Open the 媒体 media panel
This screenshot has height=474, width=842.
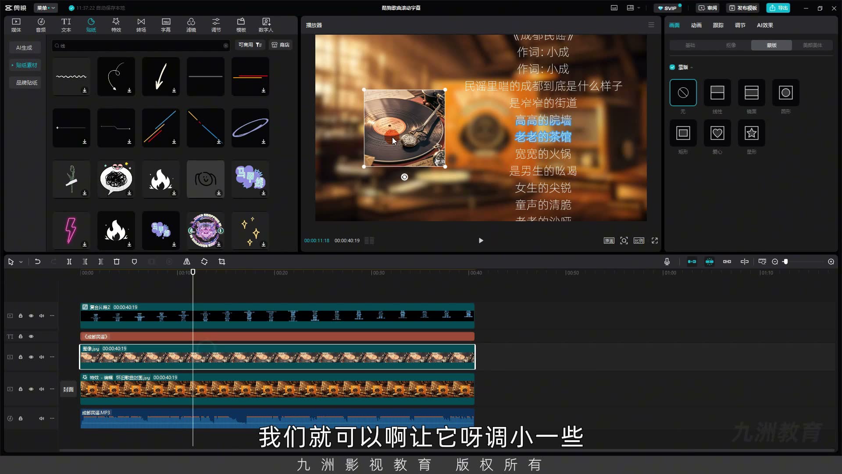16,25
